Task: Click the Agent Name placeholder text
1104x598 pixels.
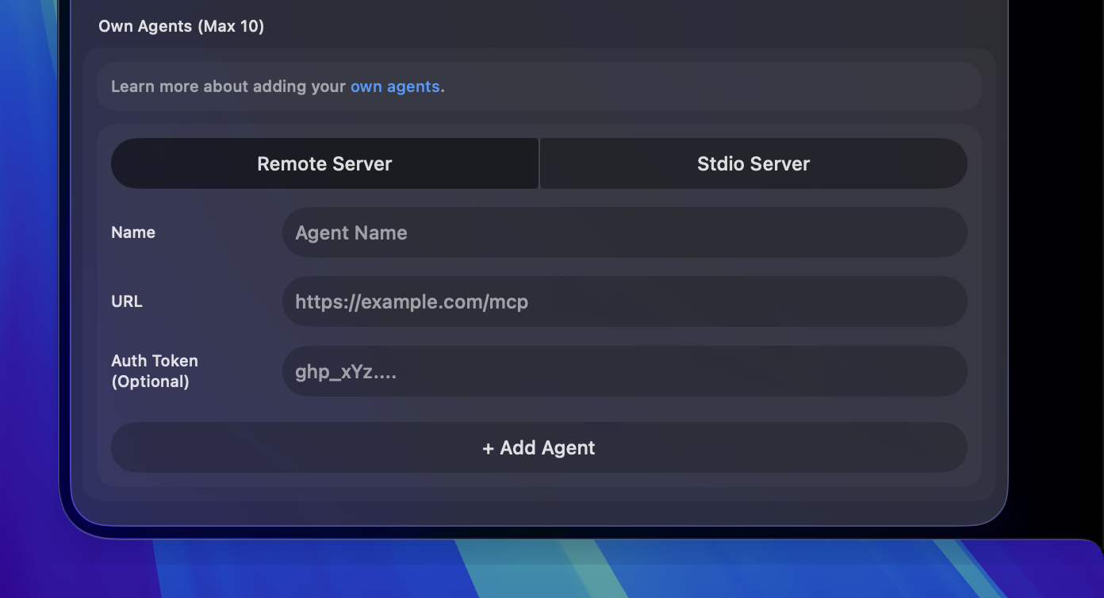Action: click(x=351, y=232)
